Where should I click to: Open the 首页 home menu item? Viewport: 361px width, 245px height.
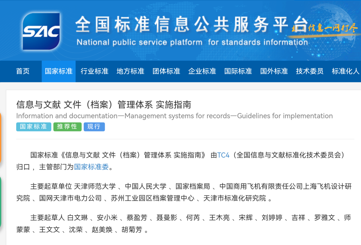(23, 71)
